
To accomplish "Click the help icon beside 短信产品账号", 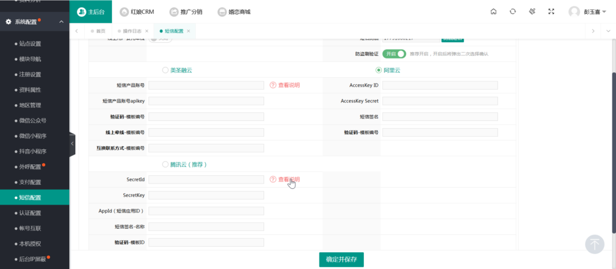I will [273, 85].
